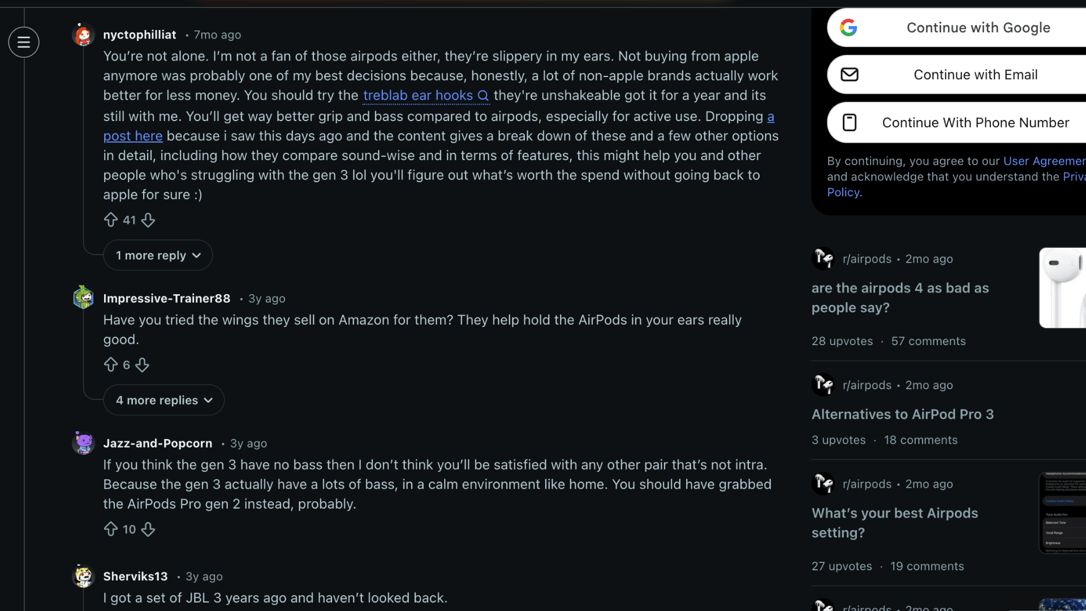Viewport: 1086px width, 611px height.
Task: Open the 'Alternatives to AirPod Pro 3' post
Action: pyautogui.click(x=903, y=414)
